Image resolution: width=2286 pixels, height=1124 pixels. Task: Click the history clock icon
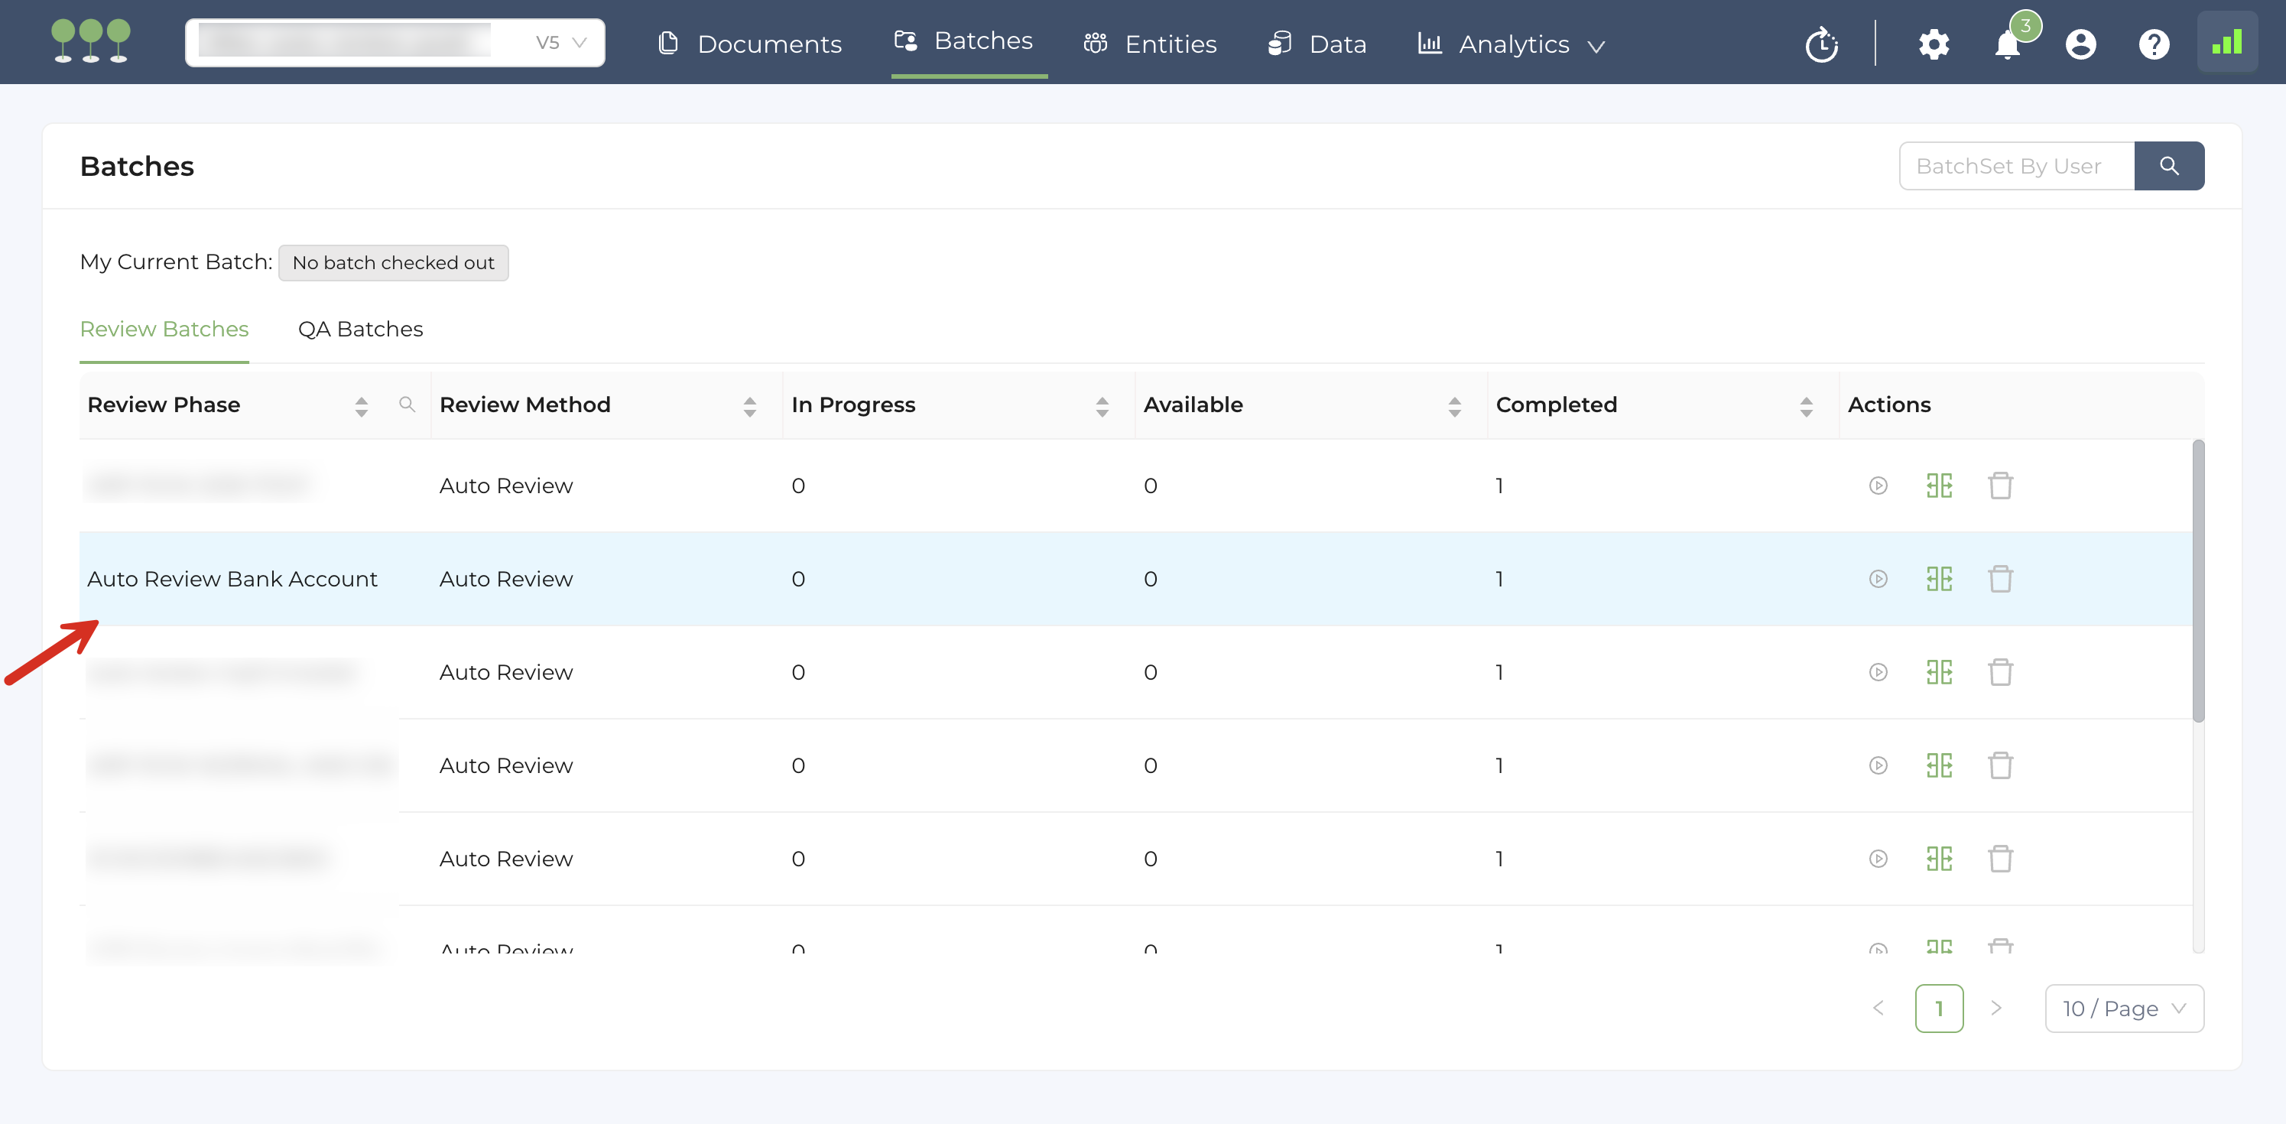click(1821, 44)
